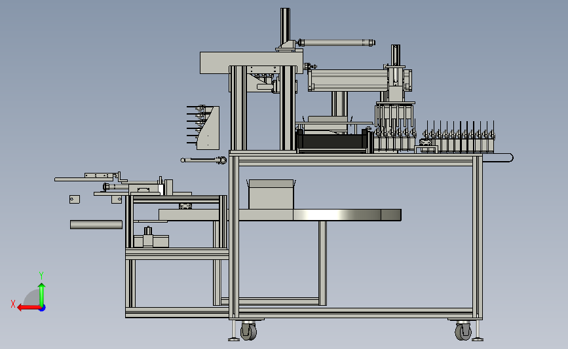Select the row of bottles on the right conveyor
This screenshot has height=349, width=568.
click(459, 138)
